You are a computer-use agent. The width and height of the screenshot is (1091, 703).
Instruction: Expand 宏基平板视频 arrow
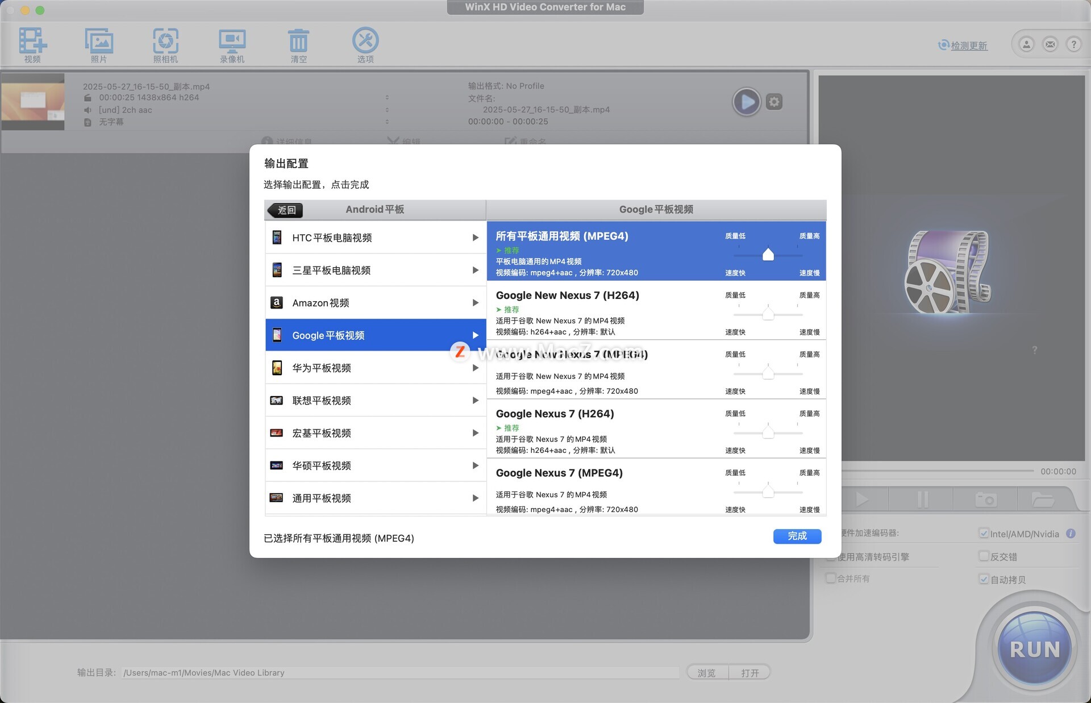coord(475,432)
